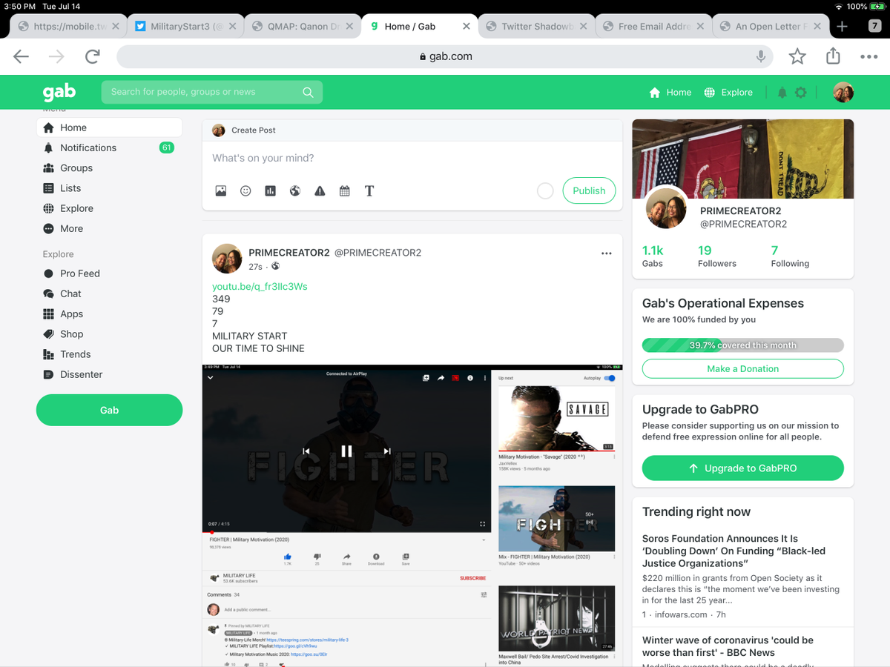The image size is (890, 667).
Task: Open the tab count switcher showing 7
Action: click(874, 26)
